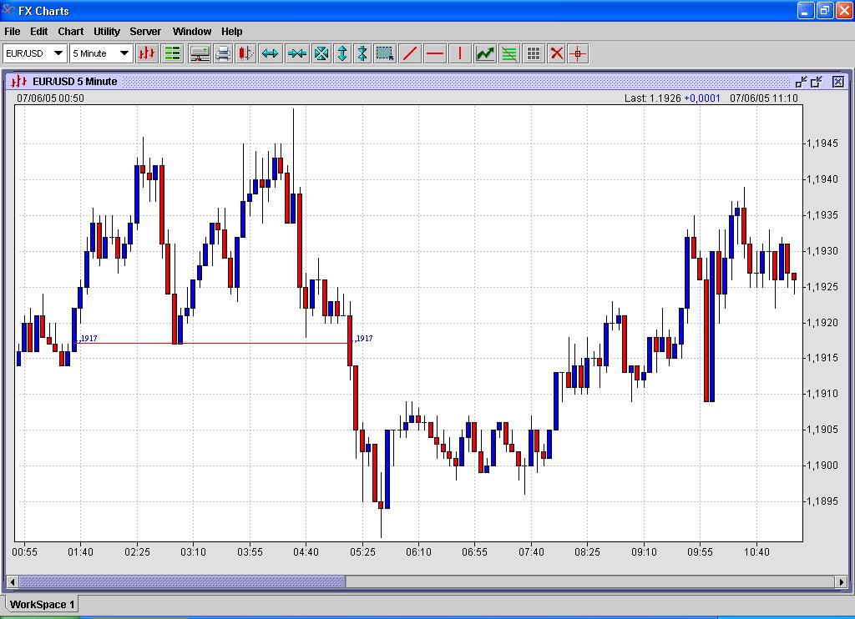
Task: Click the green horizontal lines icon
Action: click(508, 53)
